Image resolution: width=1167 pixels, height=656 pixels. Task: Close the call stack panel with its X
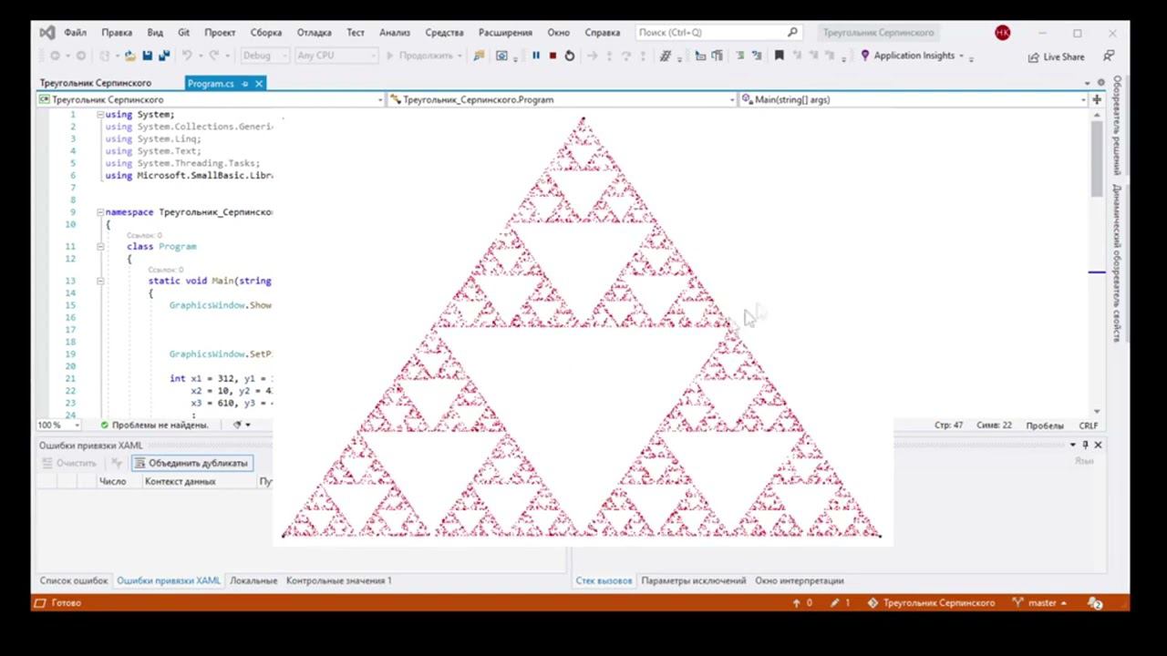pos(1098,445)
